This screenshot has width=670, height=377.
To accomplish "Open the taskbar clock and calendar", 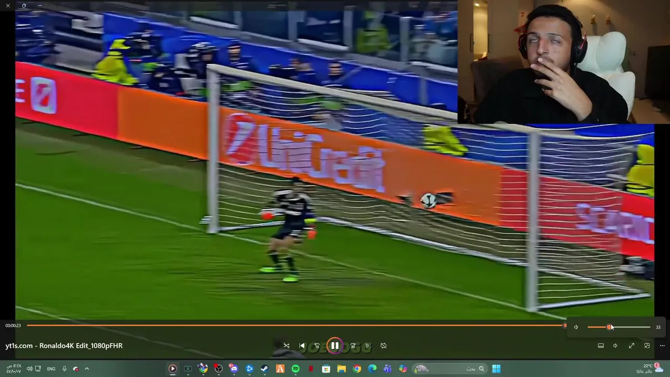I will click(14, 369).
